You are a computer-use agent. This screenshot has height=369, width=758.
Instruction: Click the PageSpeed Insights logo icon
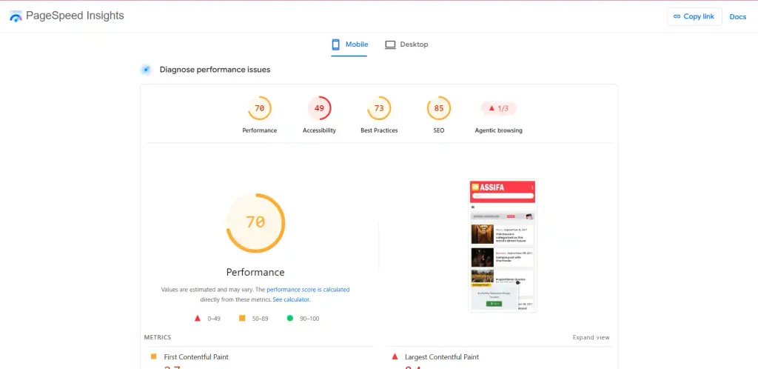coord(16,16)
